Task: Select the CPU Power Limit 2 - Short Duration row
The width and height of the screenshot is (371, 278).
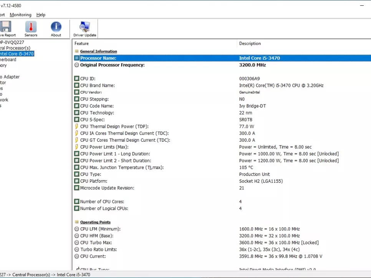Action: pos(223,161)
